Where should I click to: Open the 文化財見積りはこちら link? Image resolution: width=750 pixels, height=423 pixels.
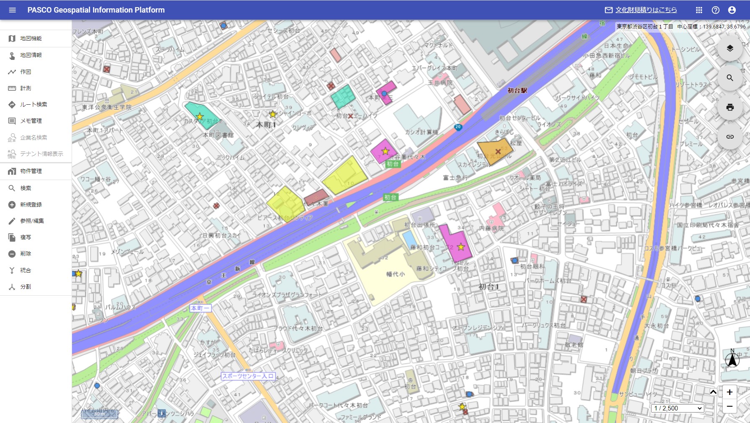(x=646, y=10)
